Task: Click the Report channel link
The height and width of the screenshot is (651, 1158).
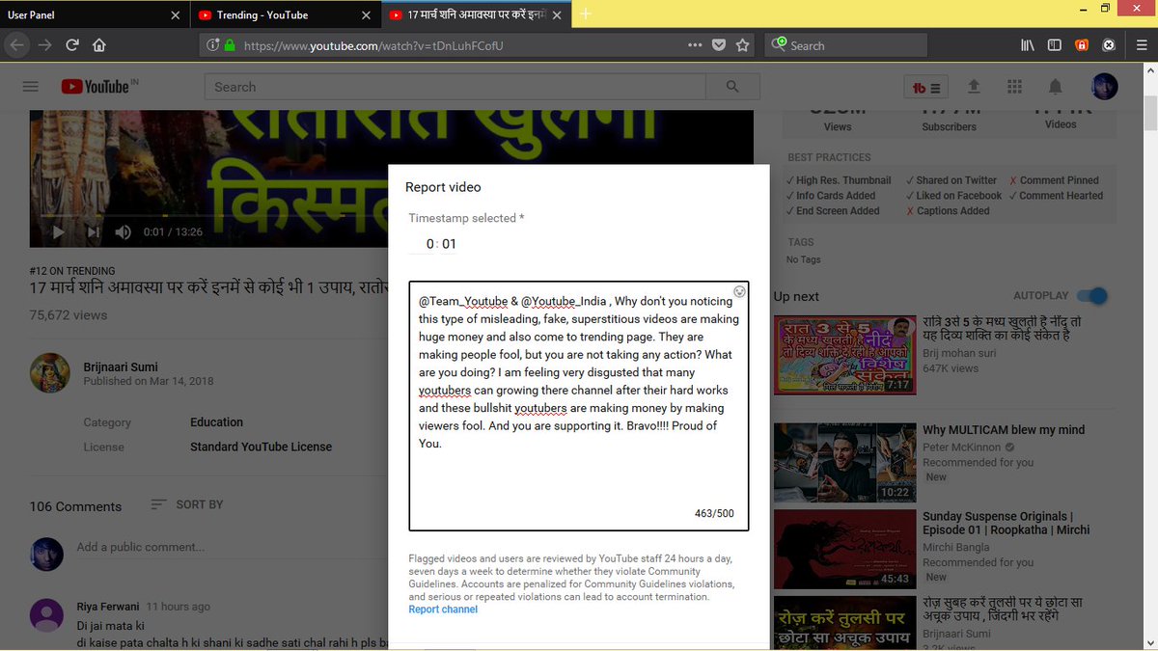Action: [x=443, y=610]
